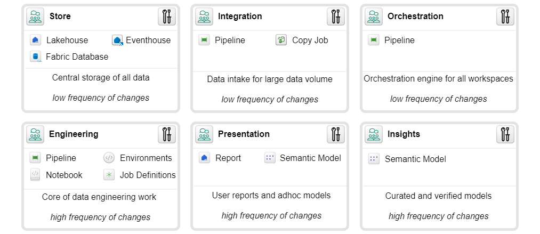This screenshot has width=540, height=234.
Task: Open the Store card tools icon
Action: pos(167,17)
